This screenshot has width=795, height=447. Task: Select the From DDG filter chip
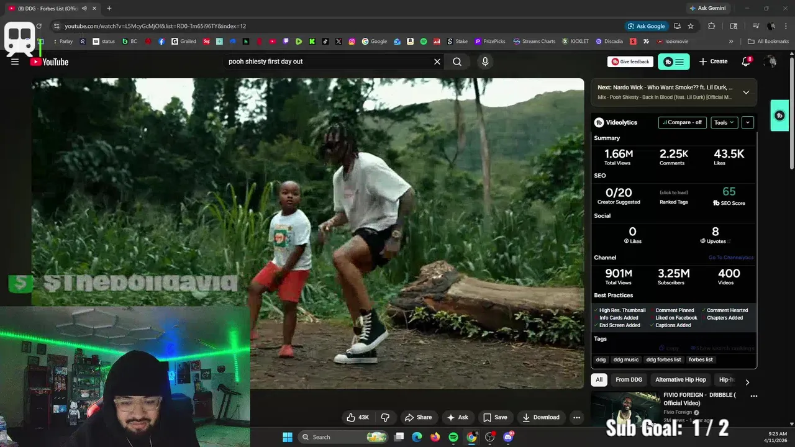pos(629,379)
